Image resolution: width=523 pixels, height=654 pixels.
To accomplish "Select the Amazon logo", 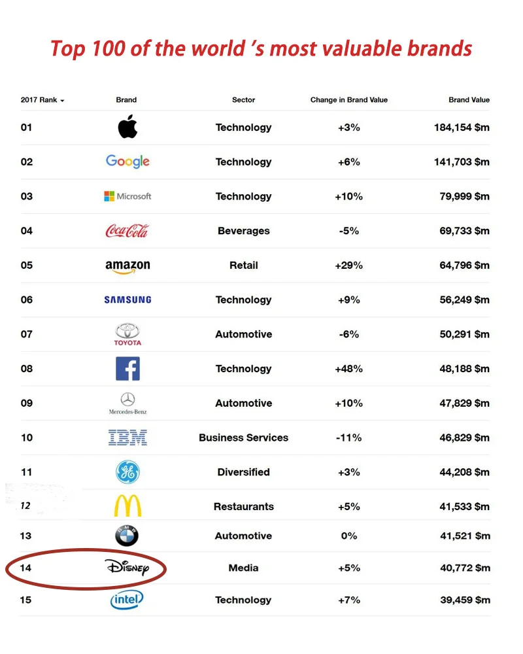I will 127,267.
